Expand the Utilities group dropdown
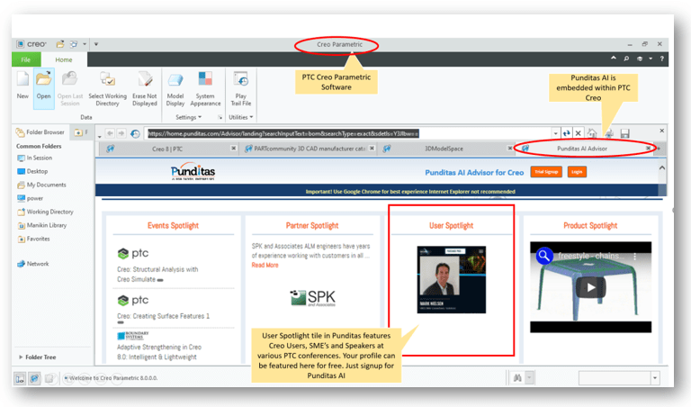The width and height of the screenshot is (691, 407). coord(240,117)
